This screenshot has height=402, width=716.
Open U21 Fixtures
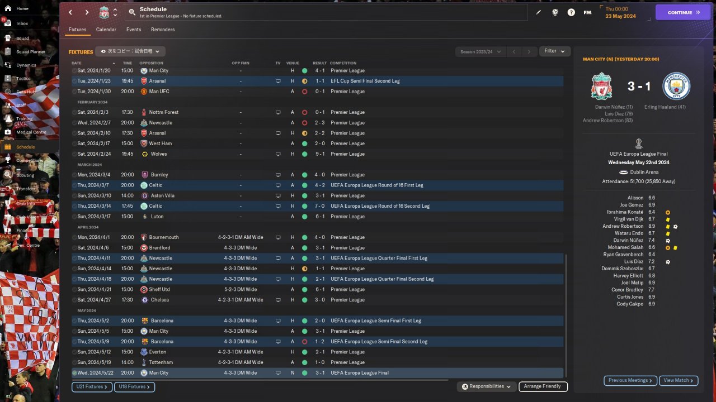92,386
